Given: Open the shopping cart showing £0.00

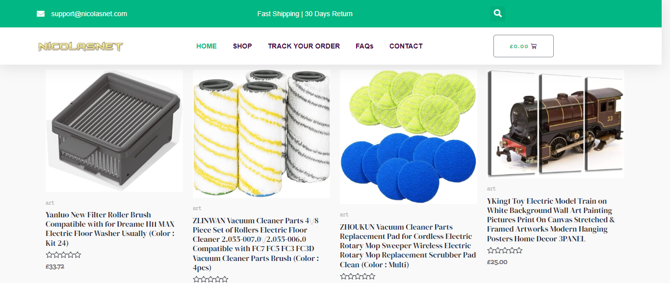Looking at the screenshot, I should [x=523, y=46].
